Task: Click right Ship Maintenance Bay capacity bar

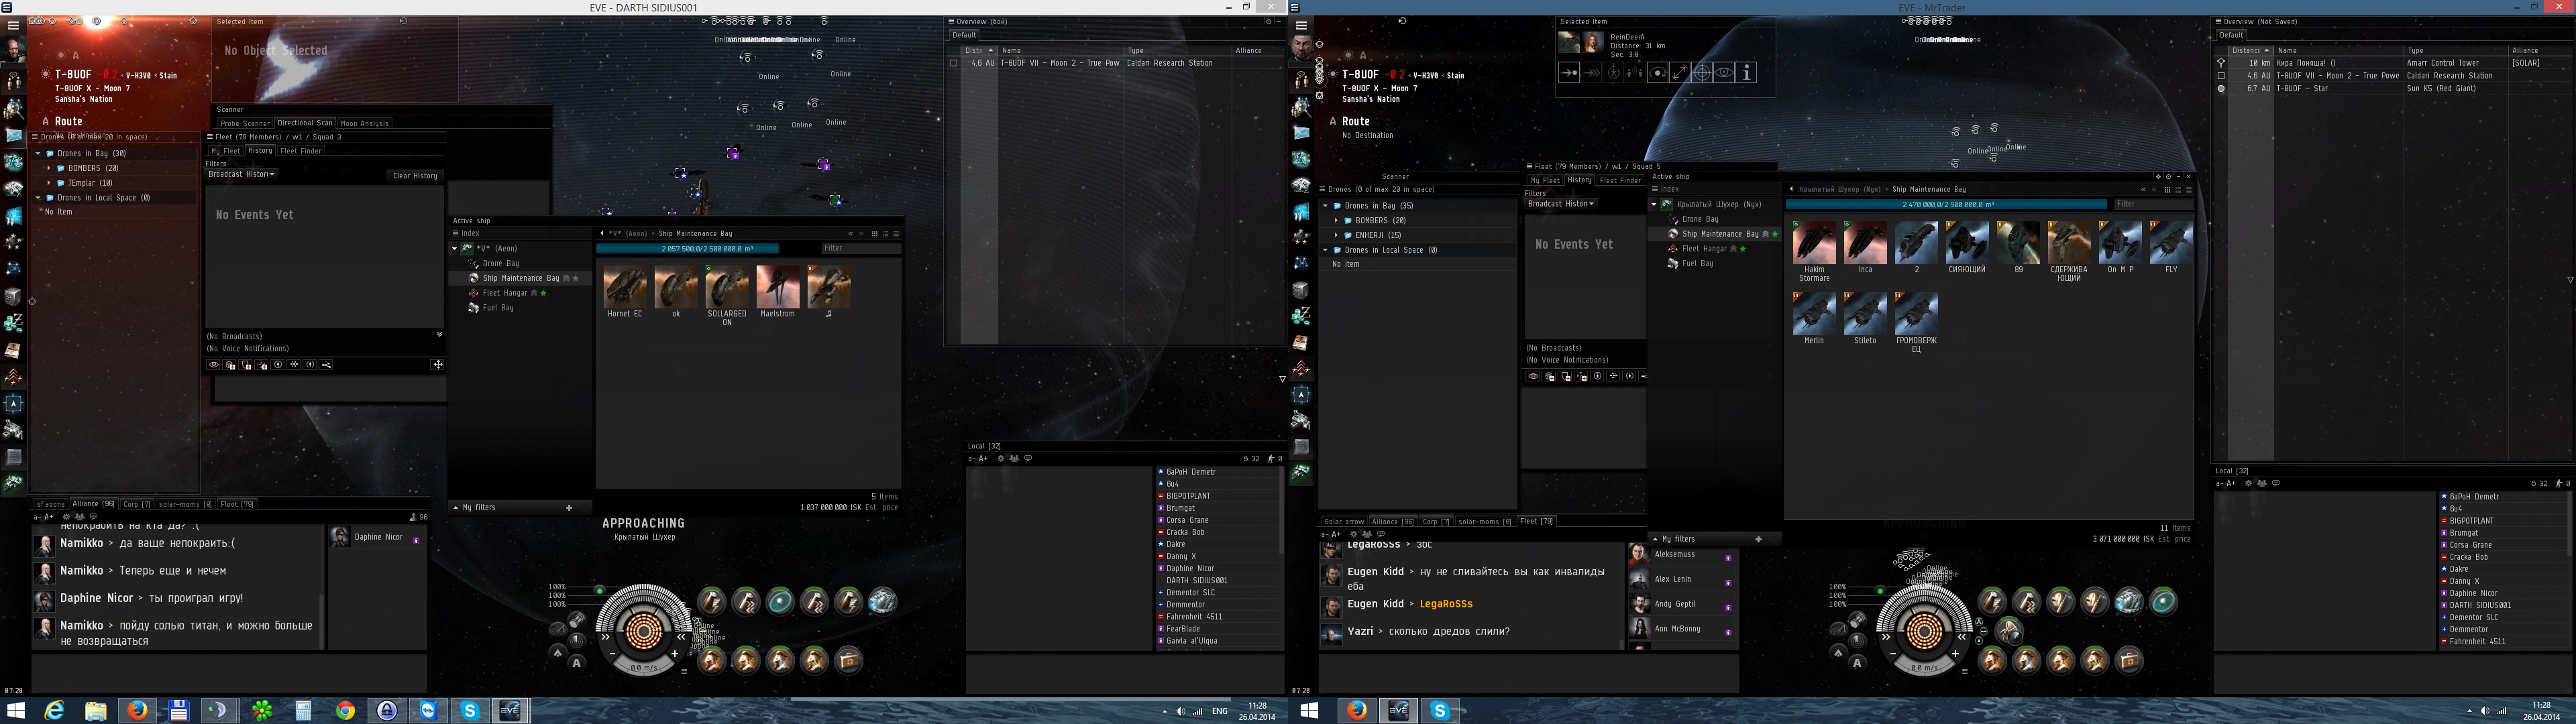Action: (1947, 204)
